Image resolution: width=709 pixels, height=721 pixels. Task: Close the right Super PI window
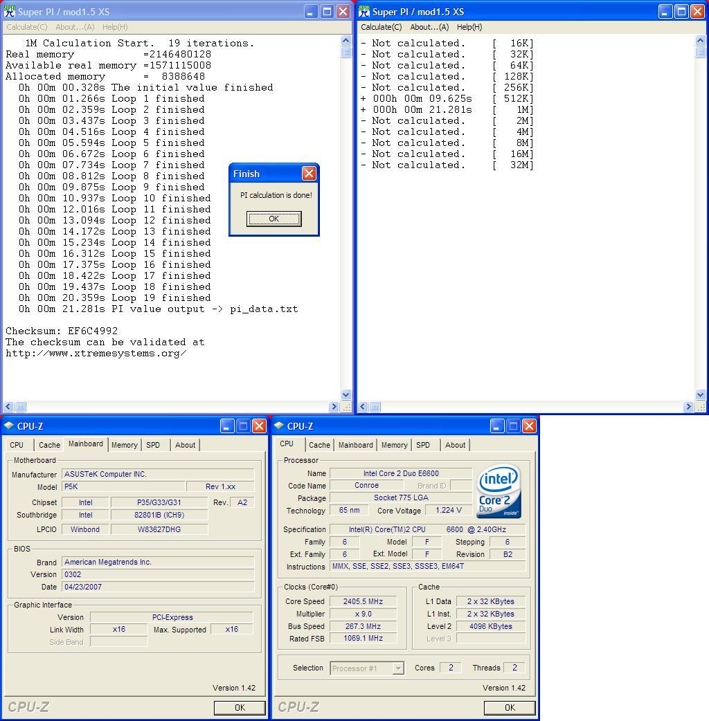point(697,12)
